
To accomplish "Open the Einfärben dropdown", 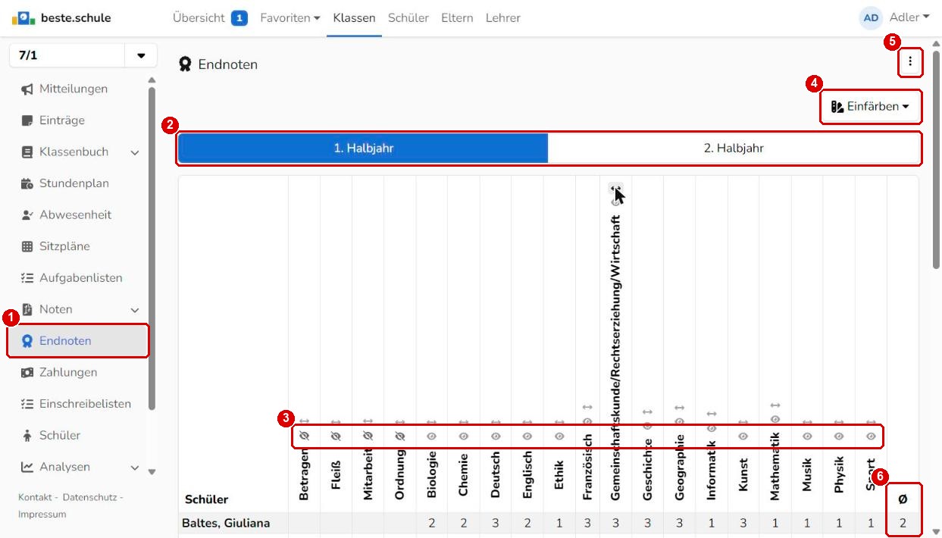I will (870, 107).
